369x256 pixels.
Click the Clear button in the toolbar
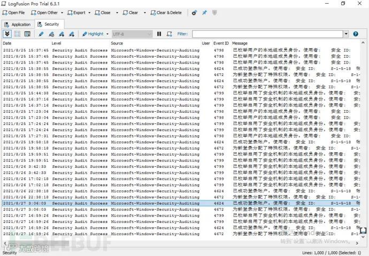(x=130, y=13)
